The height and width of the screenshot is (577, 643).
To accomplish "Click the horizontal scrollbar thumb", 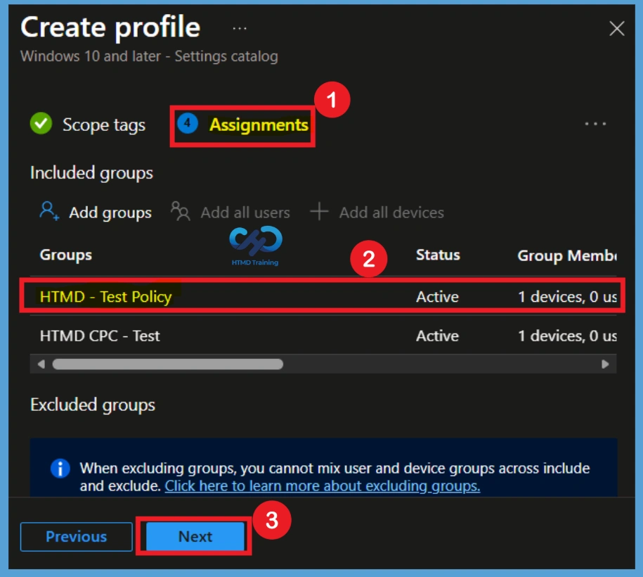I will pos(168,364).
